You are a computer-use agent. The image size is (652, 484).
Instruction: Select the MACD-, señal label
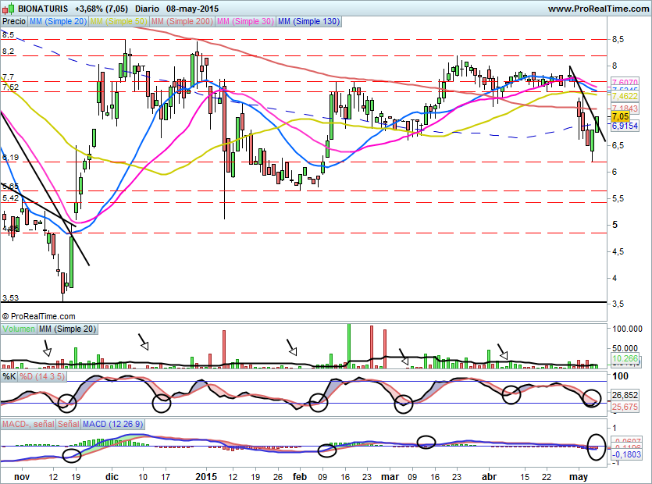(28, 424)
